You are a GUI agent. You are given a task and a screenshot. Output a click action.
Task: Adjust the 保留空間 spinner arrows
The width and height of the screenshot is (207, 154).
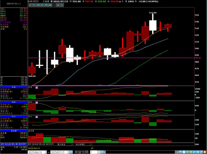(99, 152)
